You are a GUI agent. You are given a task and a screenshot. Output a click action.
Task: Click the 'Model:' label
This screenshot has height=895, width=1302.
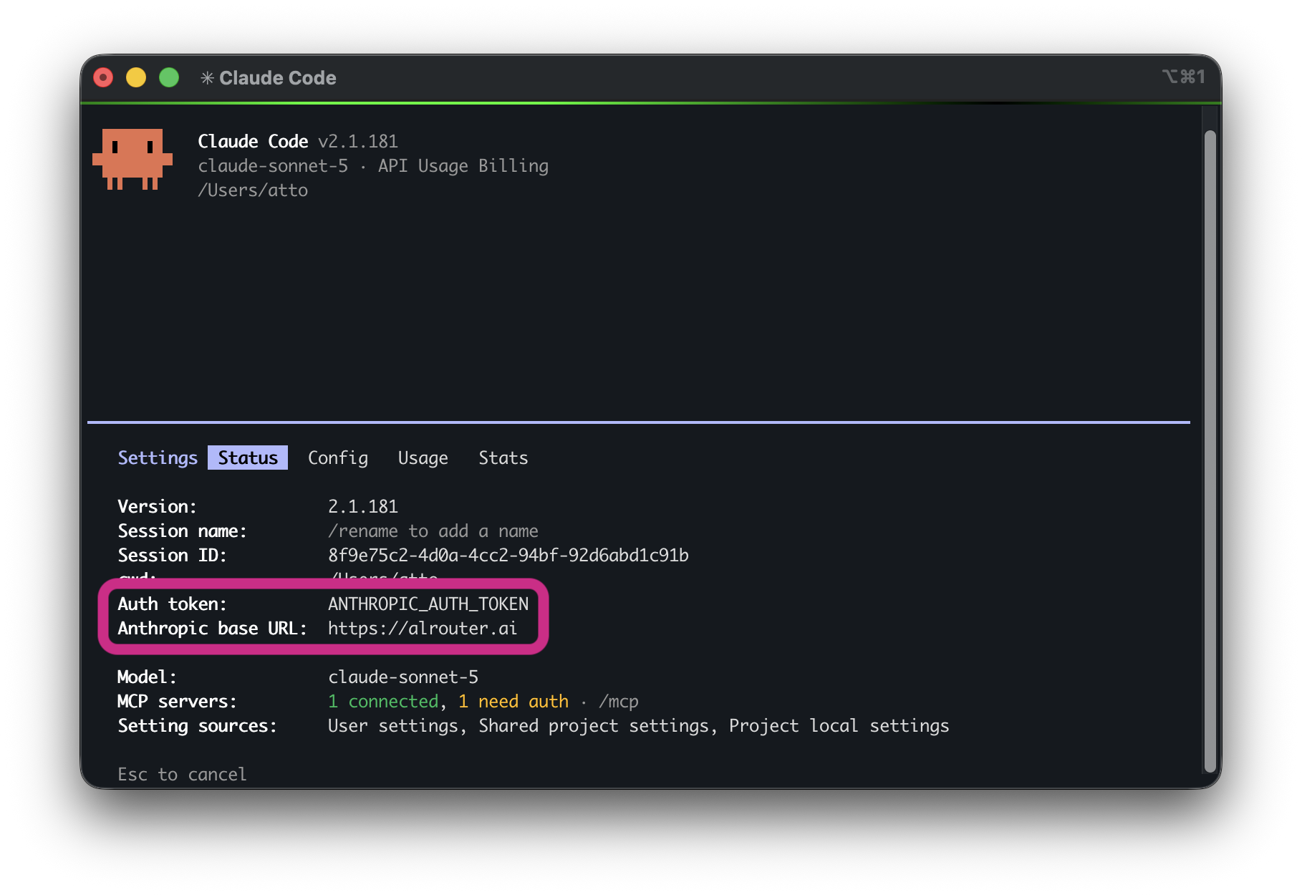coord(147,677)
